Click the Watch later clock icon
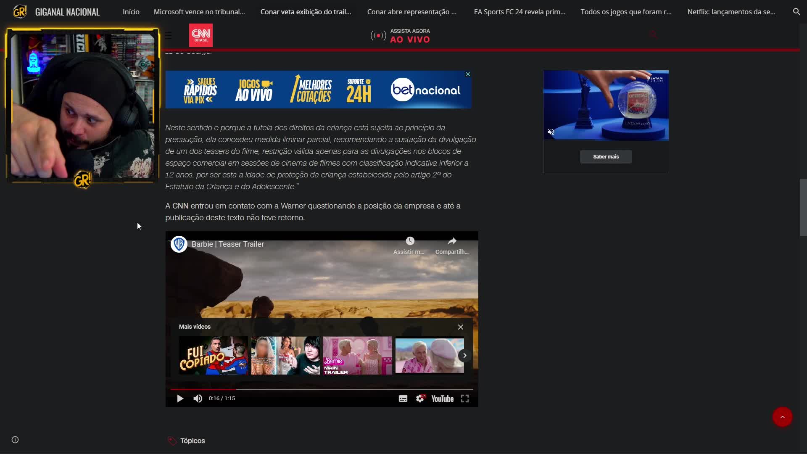The image size is (807, 454). pyautogui.click(x=410, y=241)
